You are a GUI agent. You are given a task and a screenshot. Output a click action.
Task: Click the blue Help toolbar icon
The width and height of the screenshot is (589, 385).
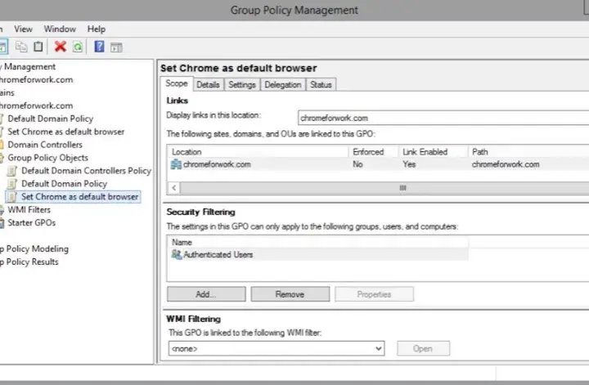99,47
